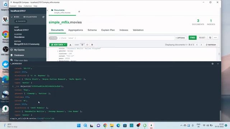Image resolution: width=230 pixels, height=129 pixels.
Task: Show hidden system tray icons
Action: tap(181, 125)
